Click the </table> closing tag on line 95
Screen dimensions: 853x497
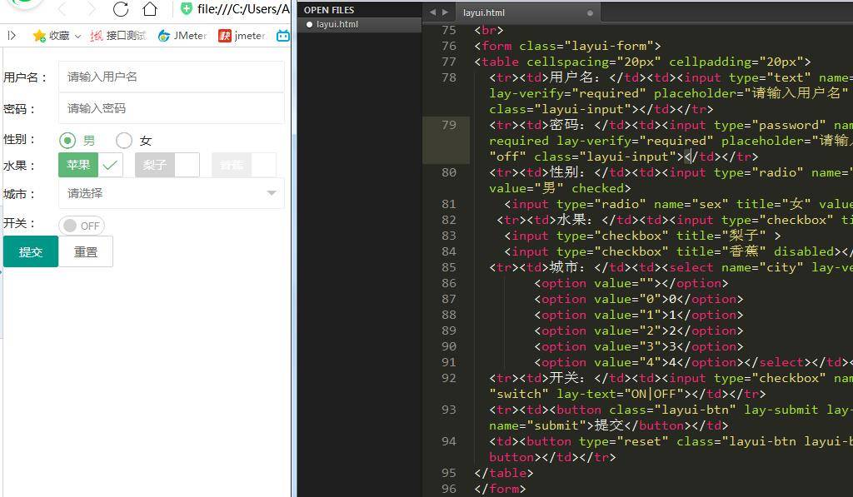tap(504, 473)
